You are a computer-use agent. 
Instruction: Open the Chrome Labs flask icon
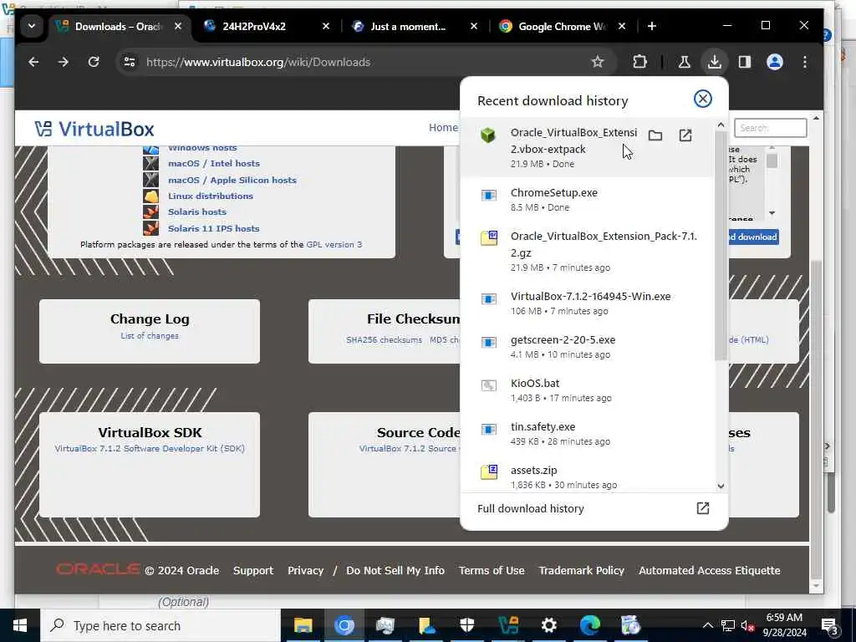tap(684, 62)
